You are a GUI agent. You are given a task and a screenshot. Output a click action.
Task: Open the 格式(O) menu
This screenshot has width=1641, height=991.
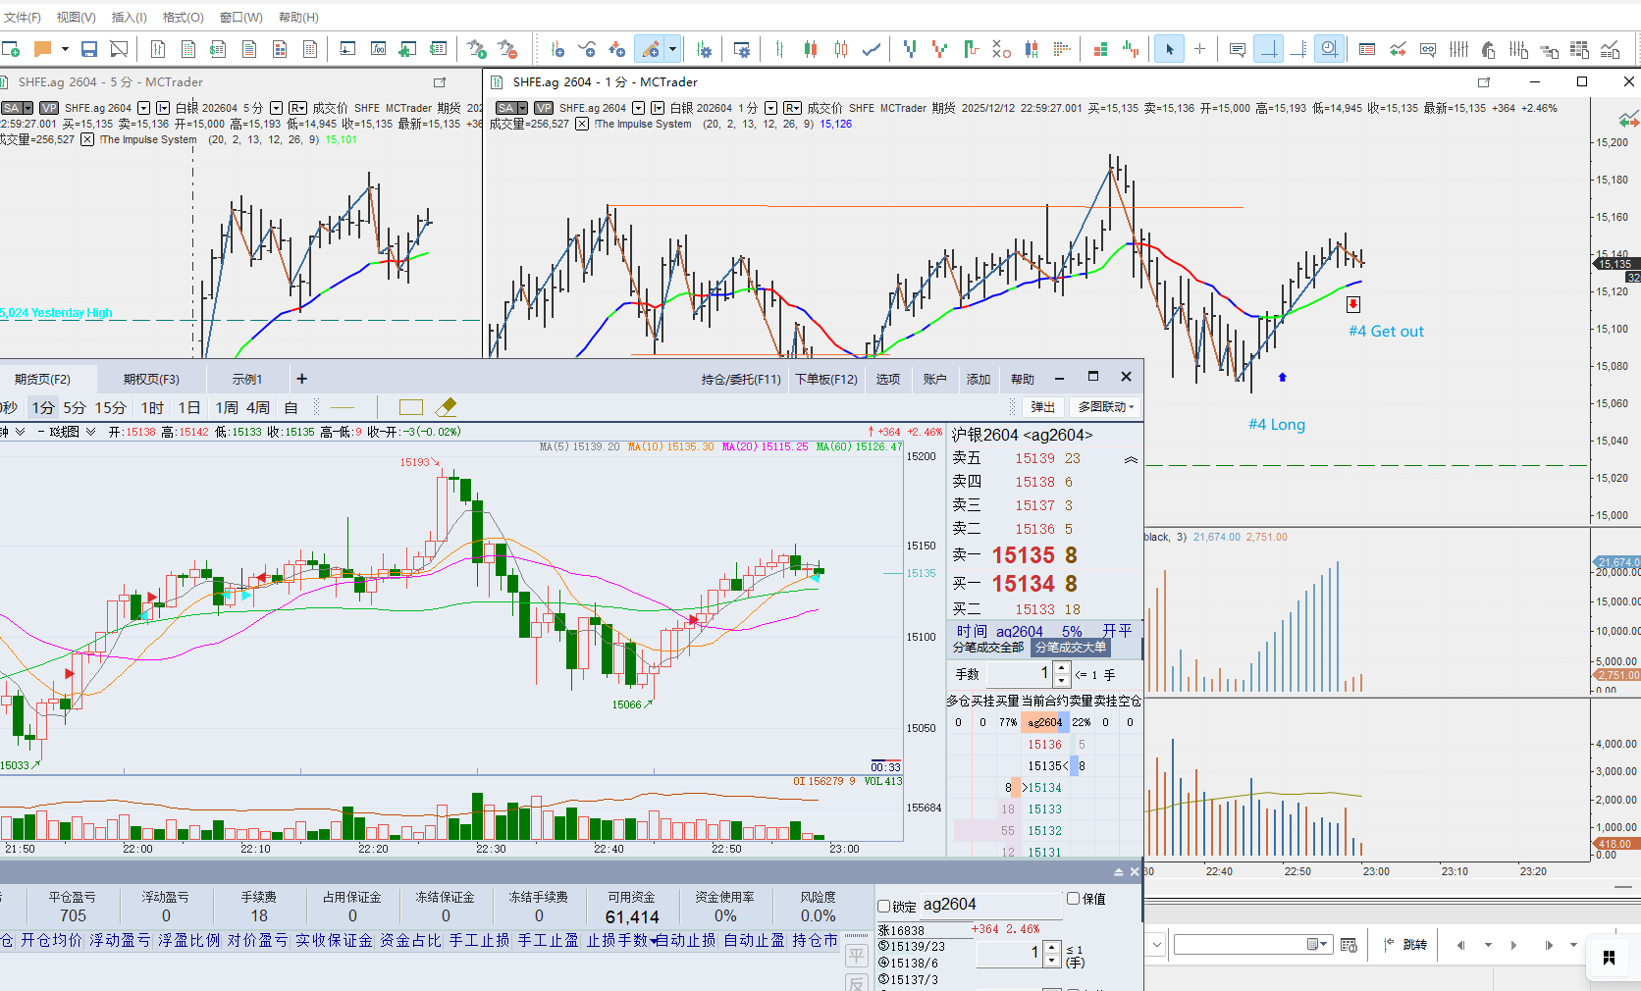183,17
